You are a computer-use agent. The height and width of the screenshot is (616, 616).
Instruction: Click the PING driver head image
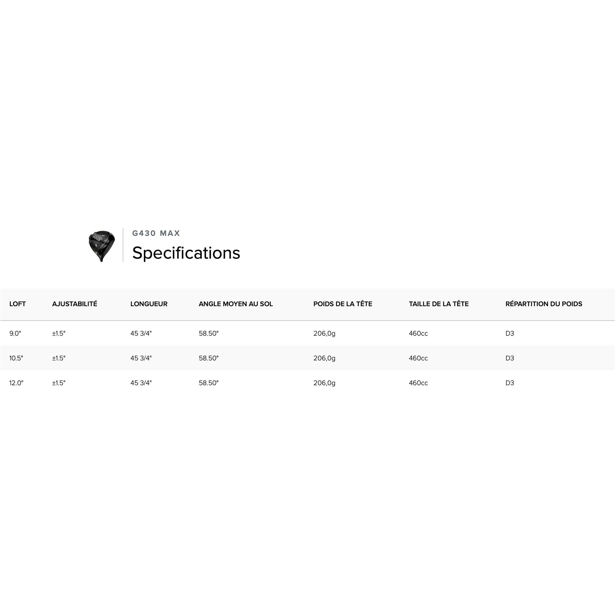coord(102,246)
